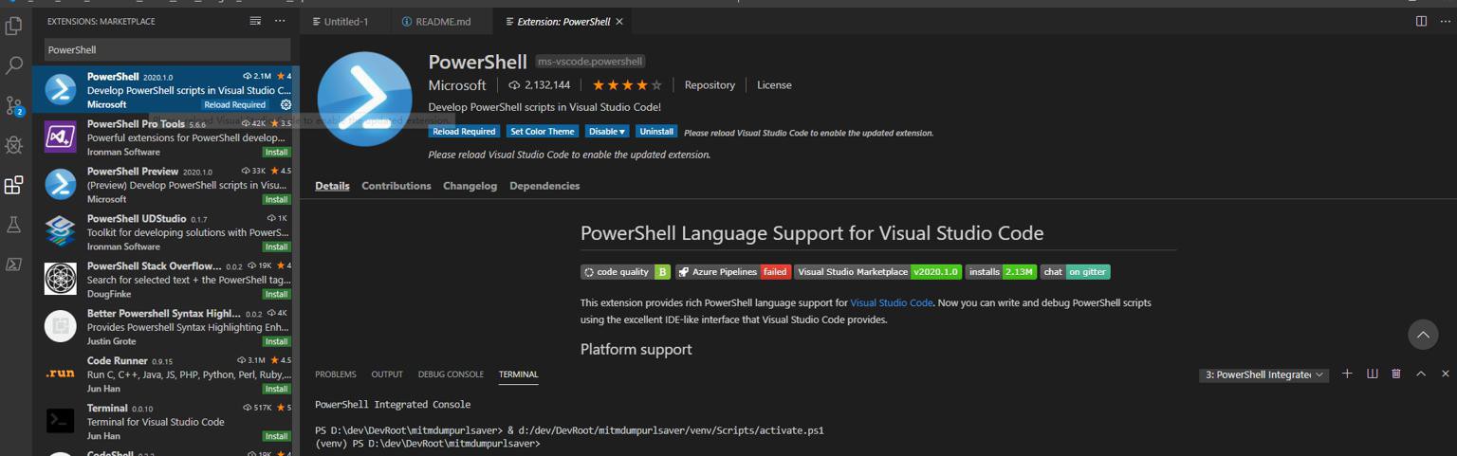Clear extensions search results icon

coord(255,21)
